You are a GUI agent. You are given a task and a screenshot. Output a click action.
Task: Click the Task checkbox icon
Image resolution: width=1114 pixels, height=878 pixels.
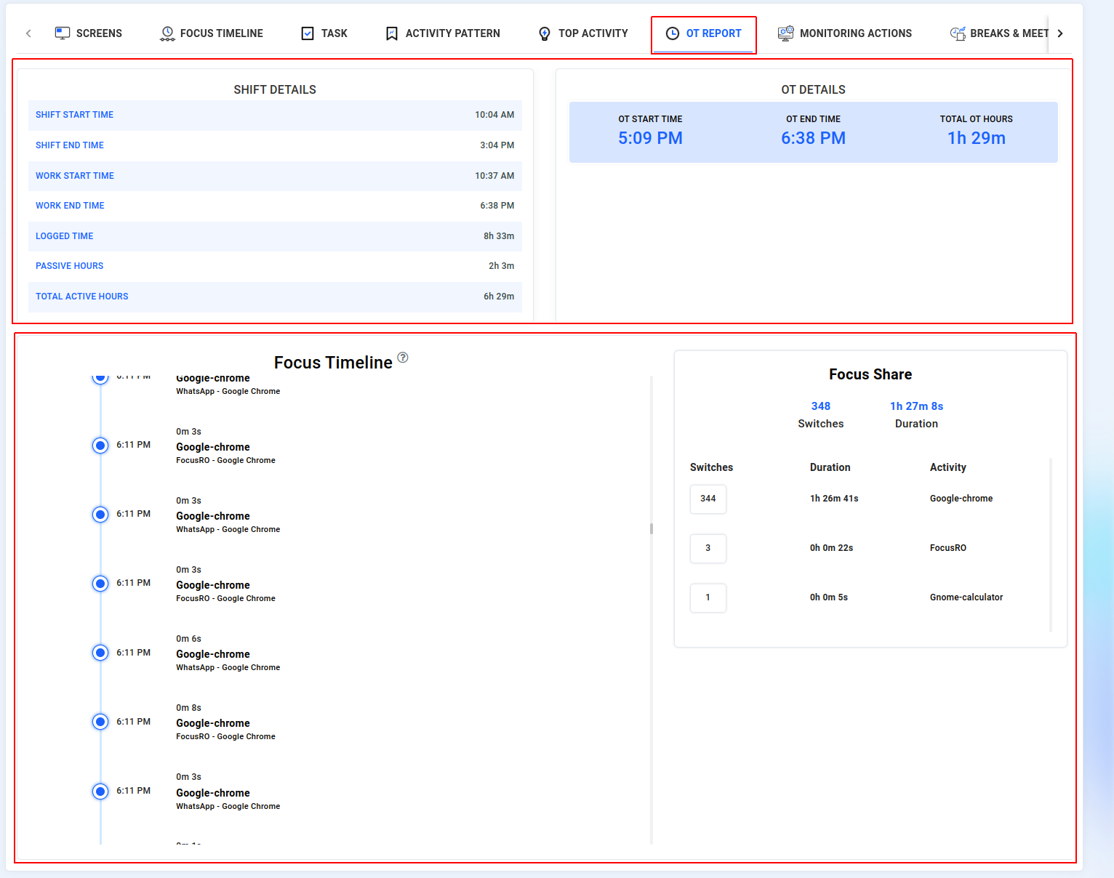point(308,33)
